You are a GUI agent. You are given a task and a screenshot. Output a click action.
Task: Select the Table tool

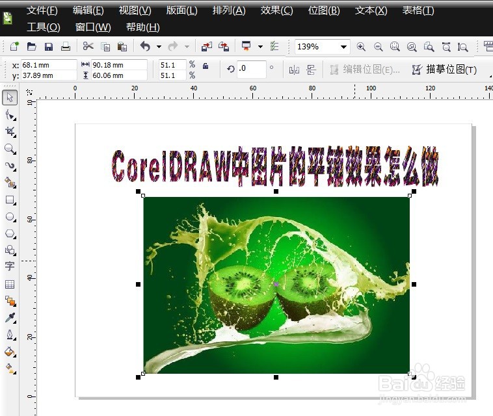[10, 284]
